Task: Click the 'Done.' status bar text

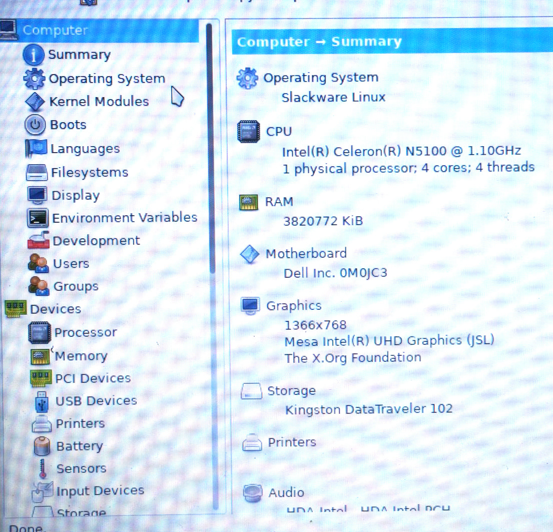Action: [x=26, y=528]
